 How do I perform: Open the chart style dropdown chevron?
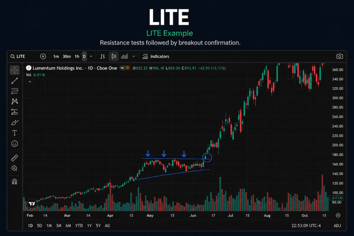click(x=134, y=56)
